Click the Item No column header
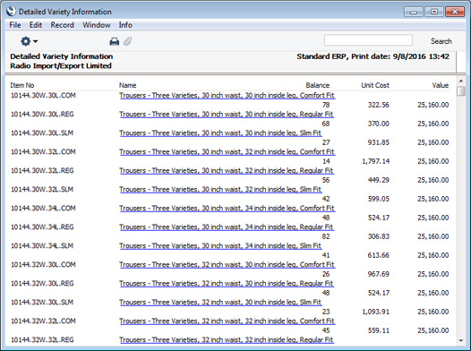The height and width of the screenshot is (351, 471). pos(22,85)
